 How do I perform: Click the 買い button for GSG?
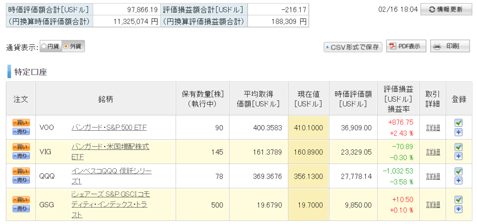click(21, 200)
